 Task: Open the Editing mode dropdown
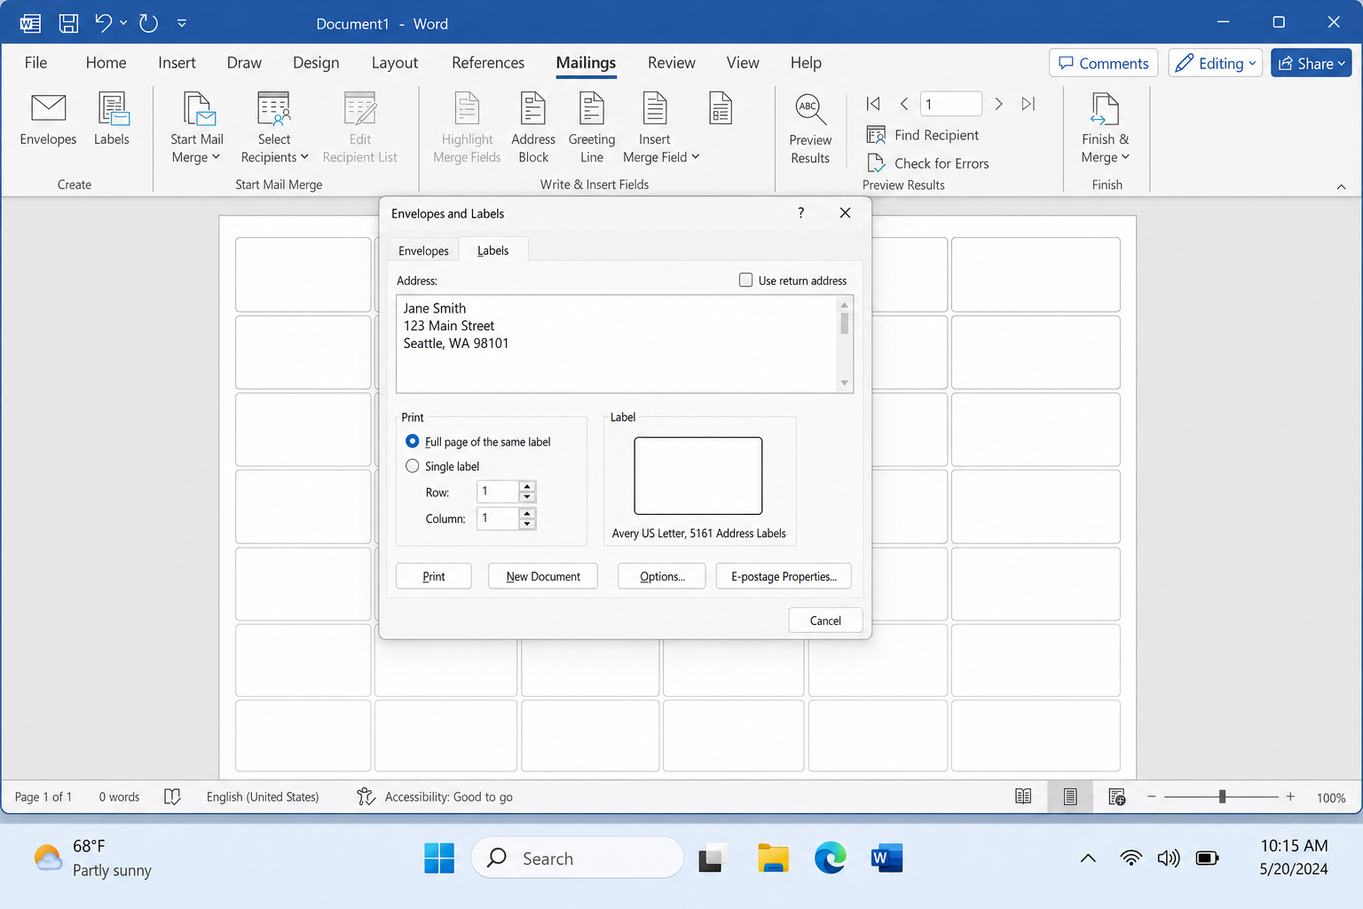1215,63
